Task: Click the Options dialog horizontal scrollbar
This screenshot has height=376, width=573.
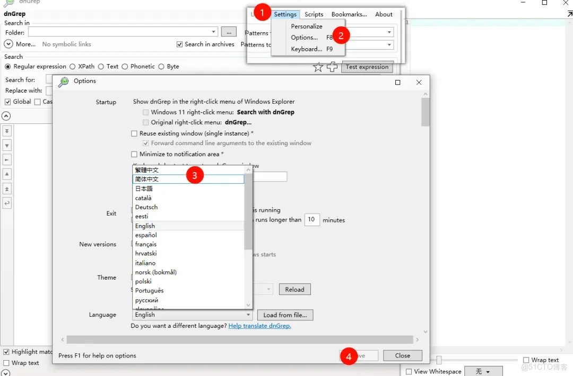Action: click(x=240, y=339)
